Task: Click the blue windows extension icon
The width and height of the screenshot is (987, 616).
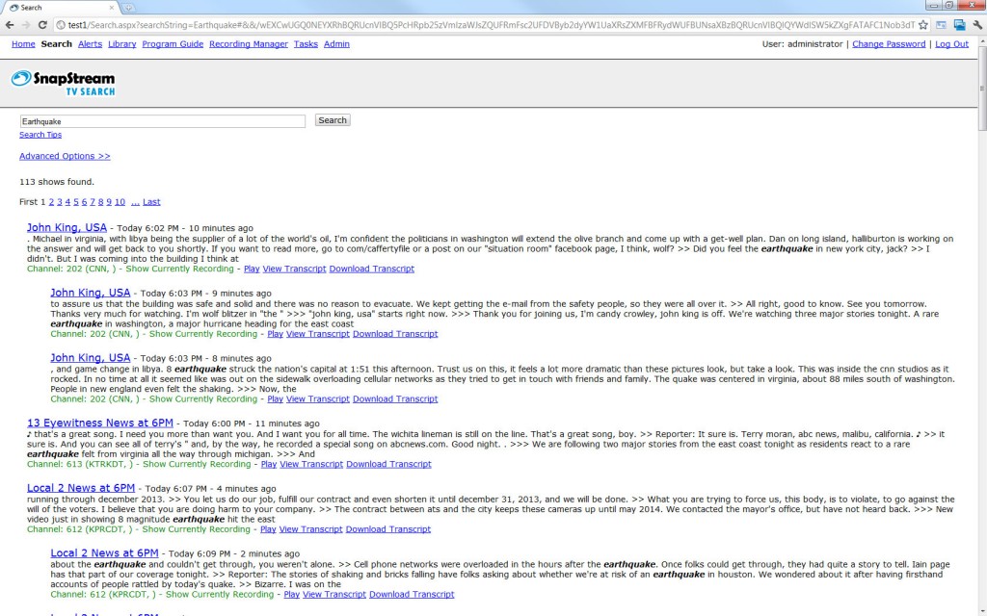Action: [x=959, y=25]
